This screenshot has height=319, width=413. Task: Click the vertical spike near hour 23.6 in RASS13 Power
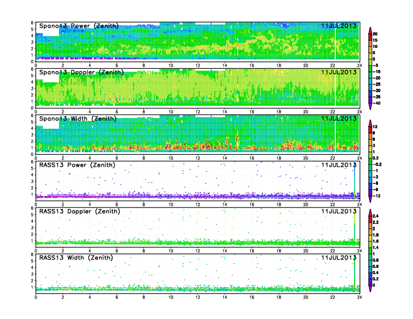tap(355, 180)
